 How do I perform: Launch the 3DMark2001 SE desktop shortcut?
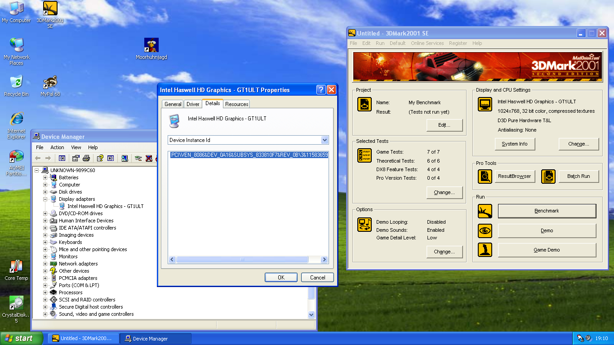50,15
